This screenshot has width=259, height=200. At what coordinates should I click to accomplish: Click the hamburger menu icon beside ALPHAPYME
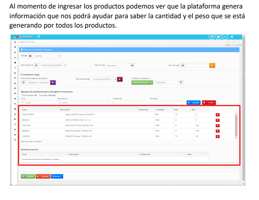(x=39, y=37)
